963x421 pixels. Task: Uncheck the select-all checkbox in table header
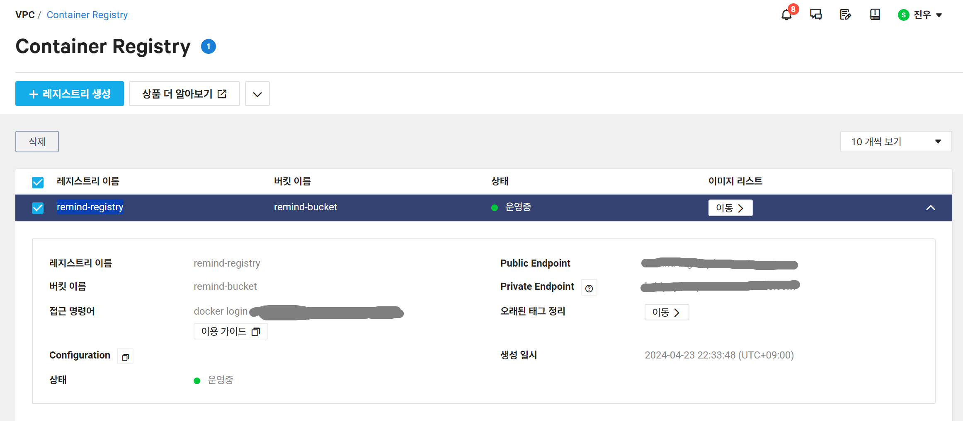pyautogui.click(x=37, y=182)
